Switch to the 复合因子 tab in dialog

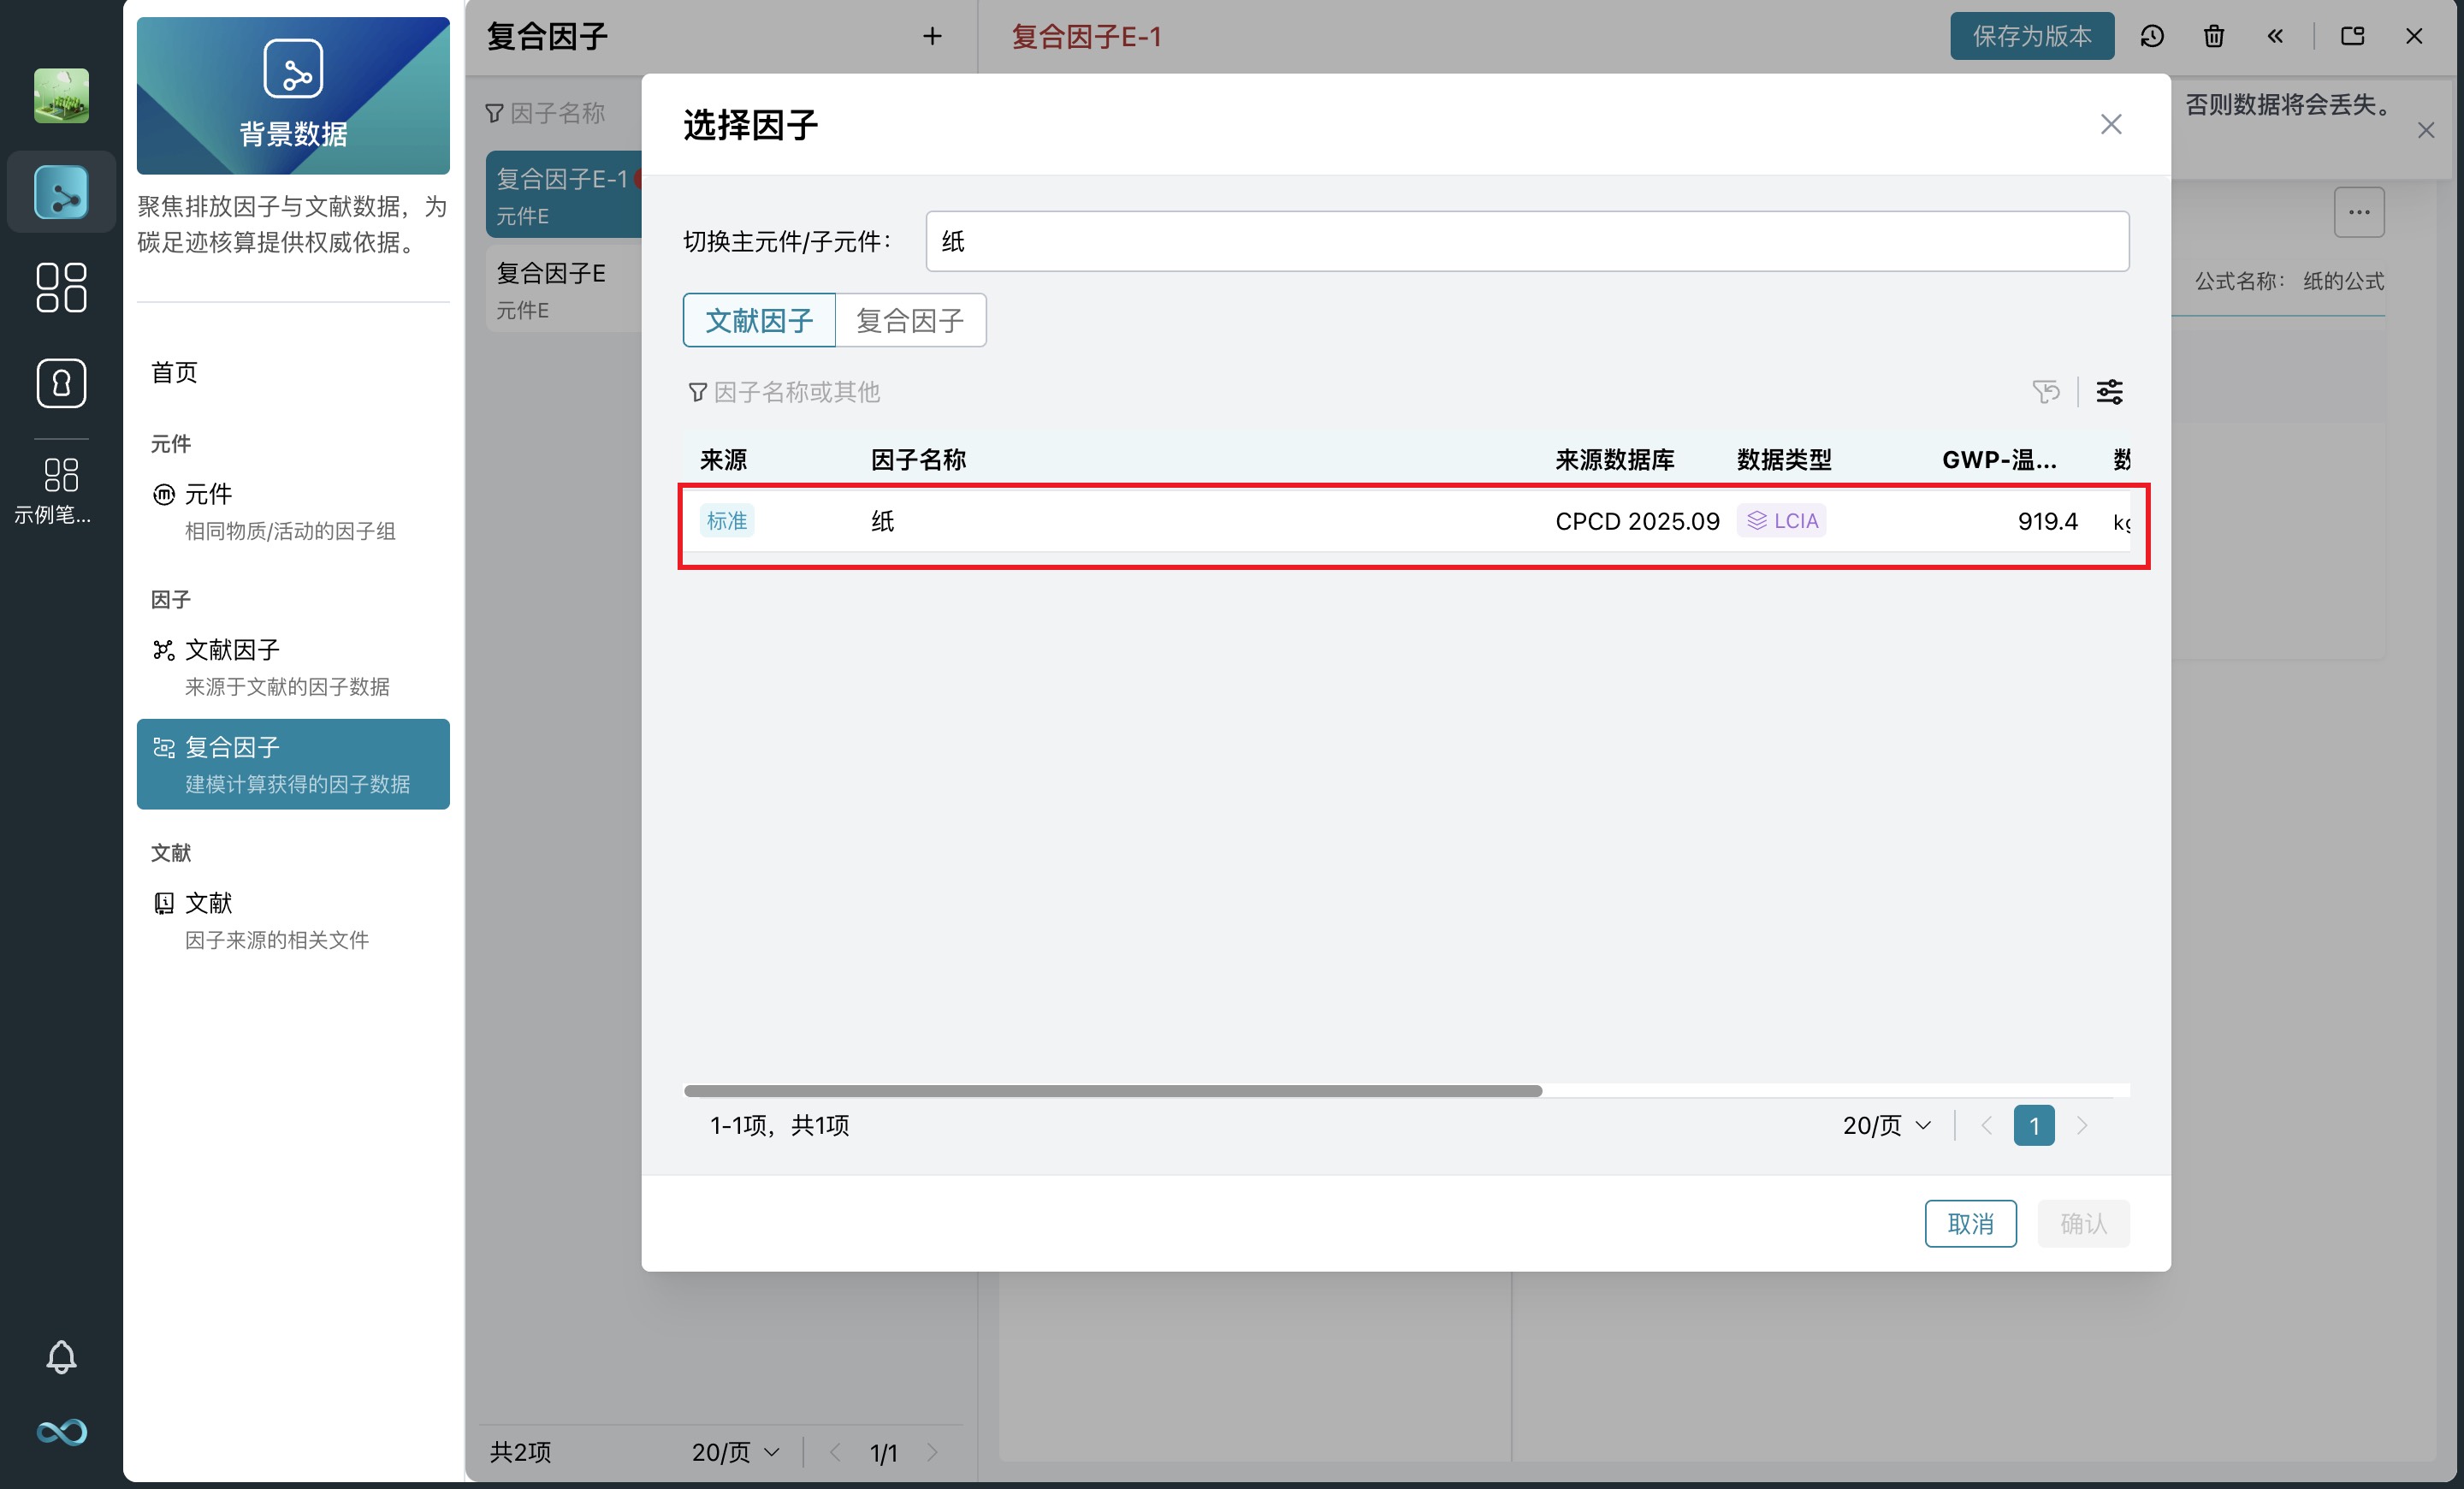tap(909, 321)
